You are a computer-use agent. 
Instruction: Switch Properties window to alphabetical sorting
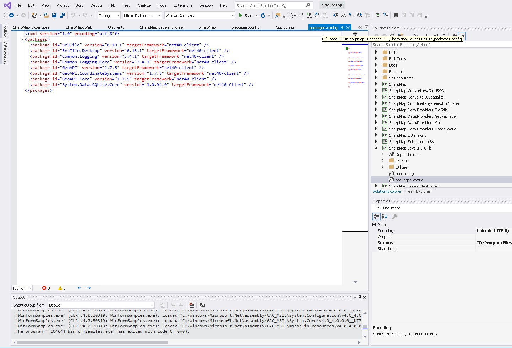[x=384, y=217]
